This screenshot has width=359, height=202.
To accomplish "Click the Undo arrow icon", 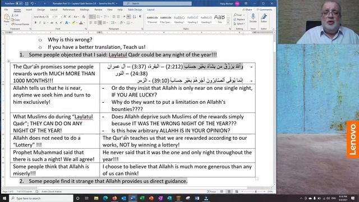I will (33, 3).
